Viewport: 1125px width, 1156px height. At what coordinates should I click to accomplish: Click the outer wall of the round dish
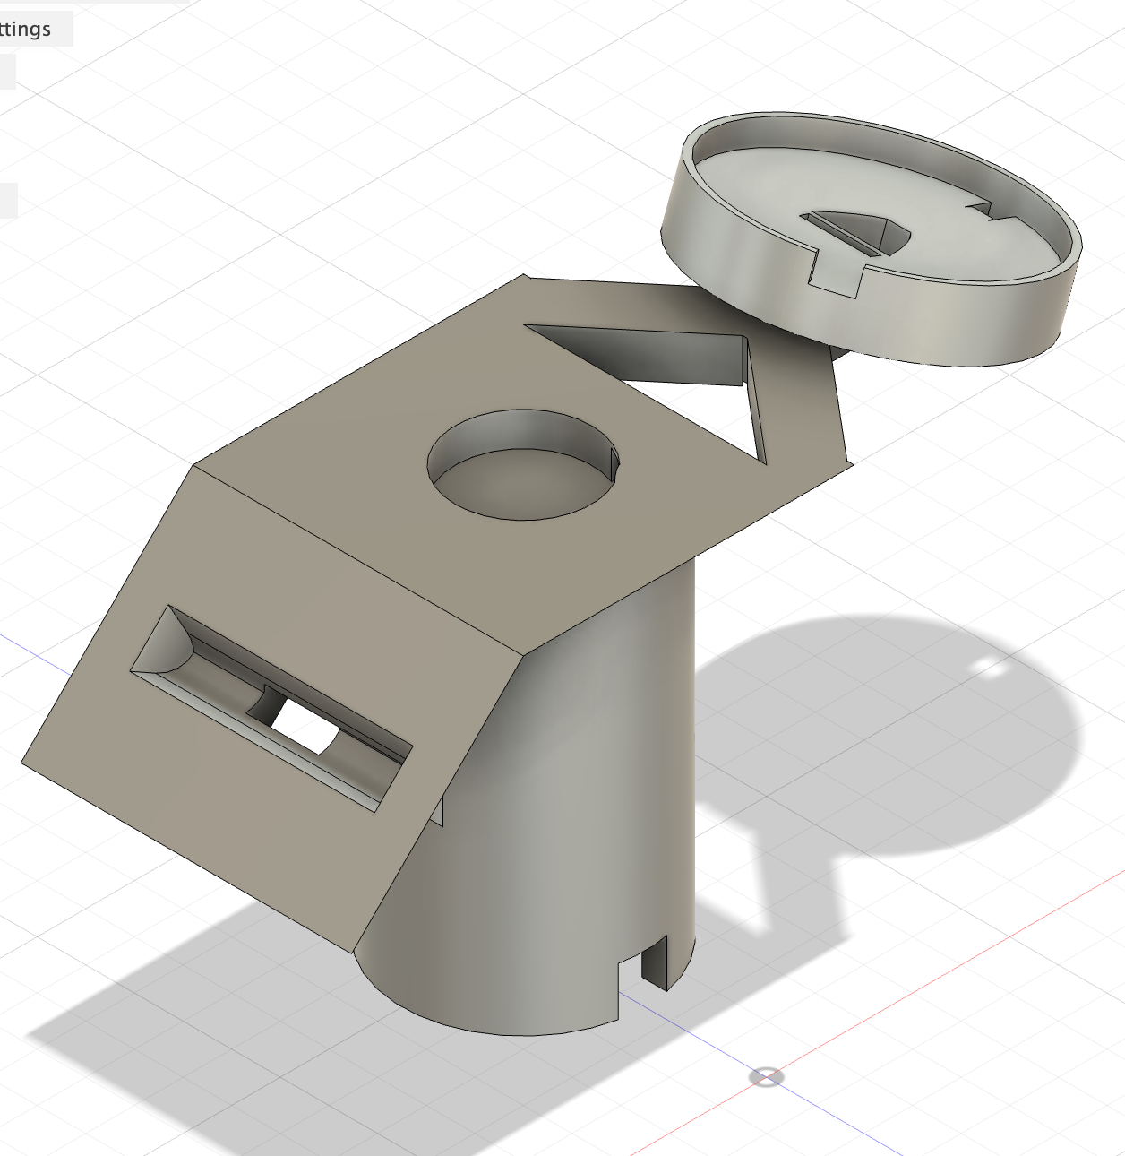coord(940,323)
